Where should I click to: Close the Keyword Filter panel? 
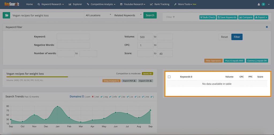267,27
